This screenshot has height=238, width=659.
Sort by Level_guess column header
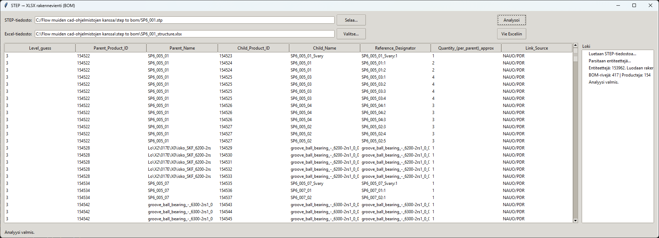[x=40, y=48]
